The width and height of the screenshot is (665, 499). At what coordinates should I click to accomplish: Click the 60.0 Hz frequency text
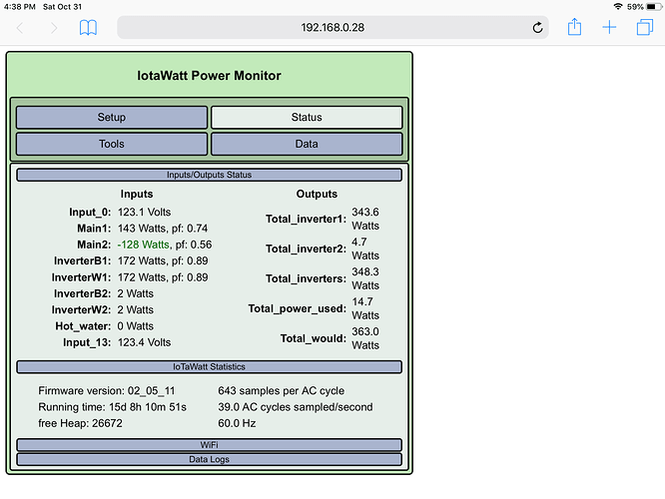coord(237,423)
